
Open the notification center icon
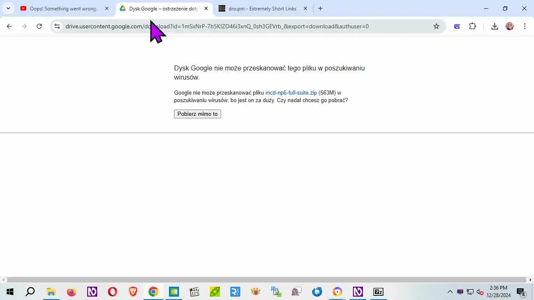click(521, 292)
